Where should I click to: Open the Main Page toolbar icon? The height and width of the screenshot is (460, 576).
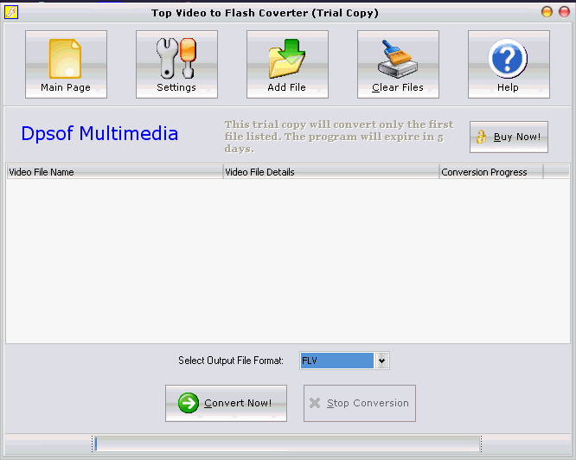pos(66,59)
